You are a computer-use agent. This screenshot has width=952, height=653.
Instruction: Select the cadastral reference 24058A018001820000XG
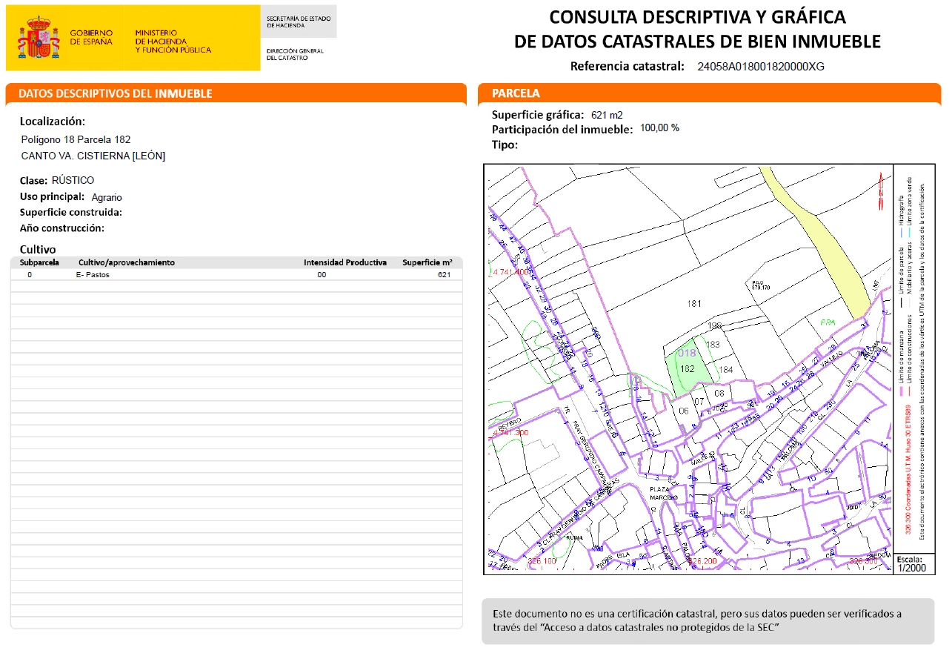click(761, 66)
